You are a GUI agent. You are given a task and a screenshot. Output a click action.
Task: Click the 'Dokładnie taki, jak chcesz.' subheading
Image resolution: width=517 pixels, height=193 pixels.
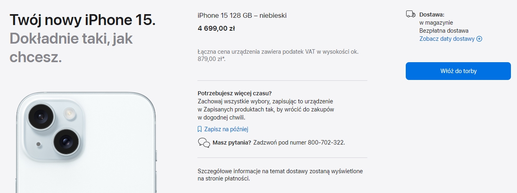[x=71, y=48]
